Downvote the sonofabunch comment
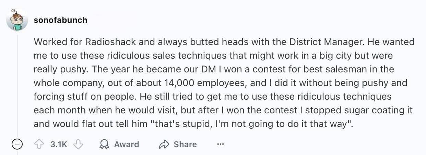The image size is (426, 155). pos(79,144)
